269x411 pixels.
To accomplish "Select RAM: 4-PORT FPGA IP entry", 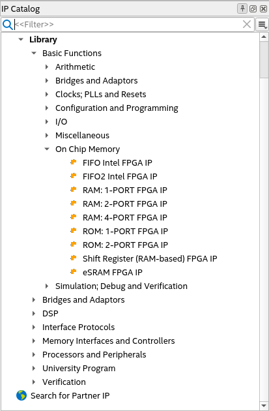I will [x=125, y=217].
